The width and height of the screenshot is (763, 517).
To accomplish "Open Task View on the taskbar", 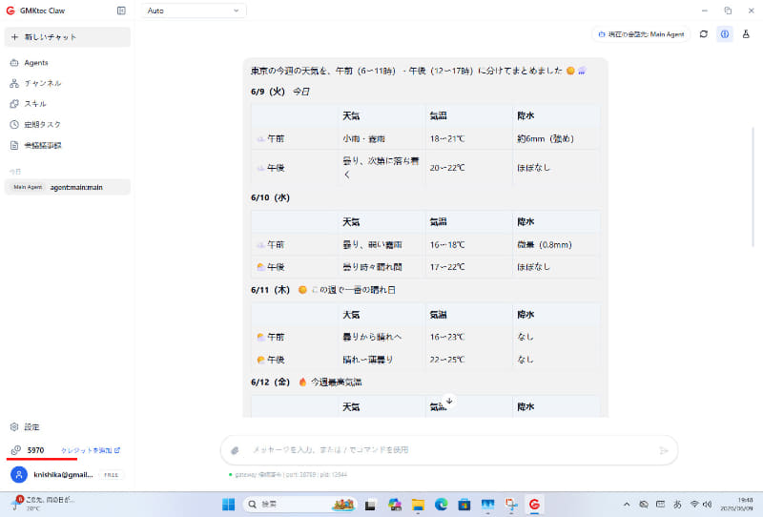I will (x=370, y=505).
